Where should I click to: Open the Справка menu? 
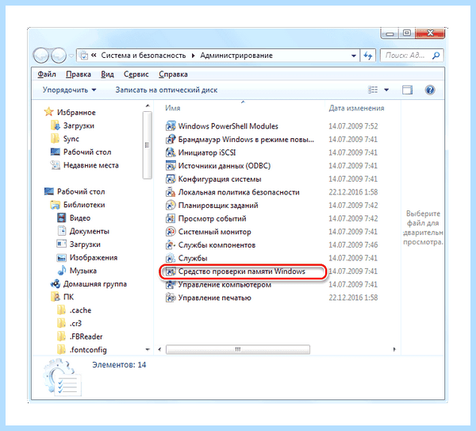pos(173,75)
